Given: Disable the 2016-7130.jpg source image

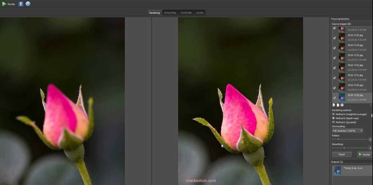Looking at the screenshot, I should click(334, 88).
